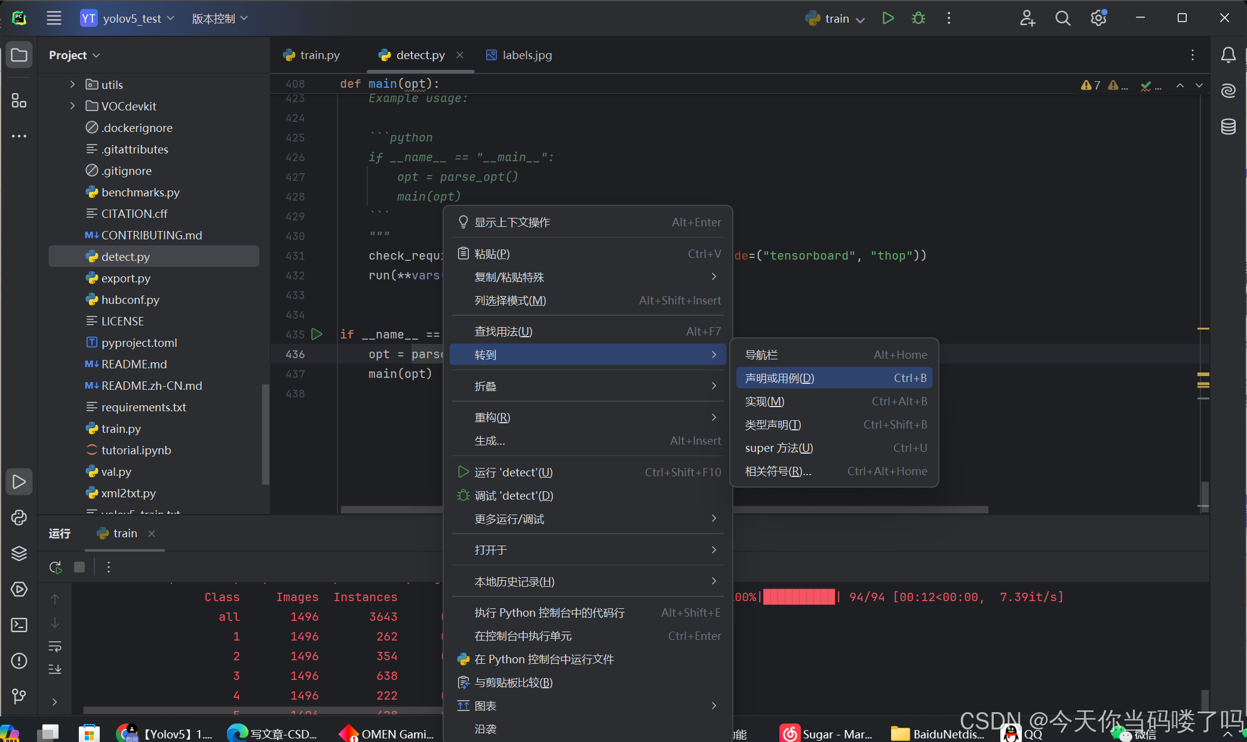Open the Terminal tool window icon
The height and width of the screenshot is (742, 1247).
pyautogui.click(x=19, y=625)
